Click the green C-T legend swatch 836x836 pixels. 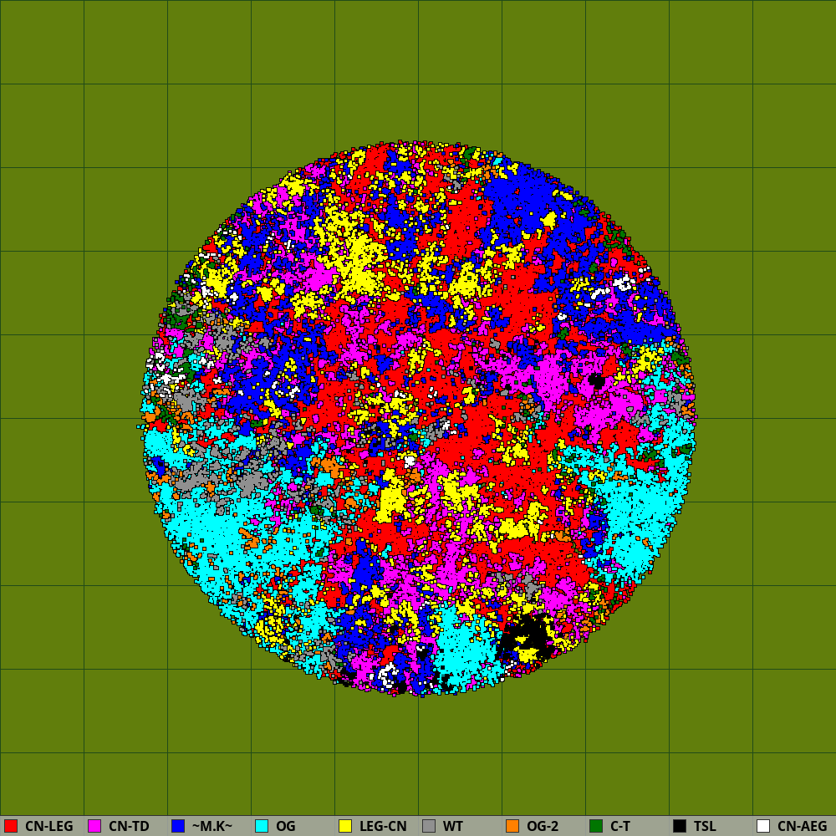[x=596, y=826]
